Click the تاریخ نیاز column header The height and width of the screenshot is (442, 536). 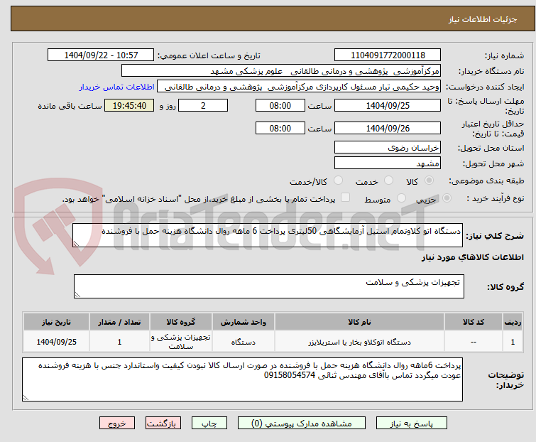(56, 322)
